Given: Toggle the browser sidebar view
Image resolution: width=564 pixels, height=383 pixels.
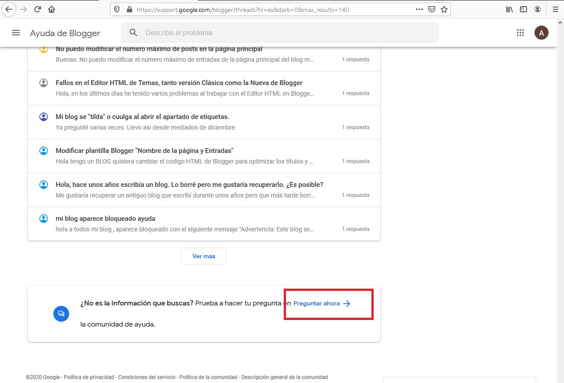Looking at the screenshot, I should pos(523,9).
